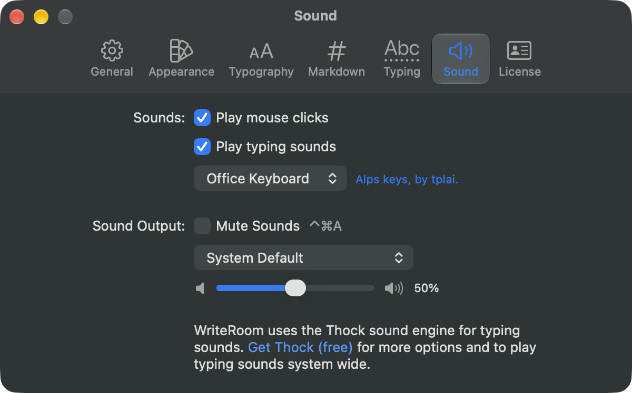This screenshot has height=393, width=632.
Task: Switch to the Appearance tab
Action: 181,59
